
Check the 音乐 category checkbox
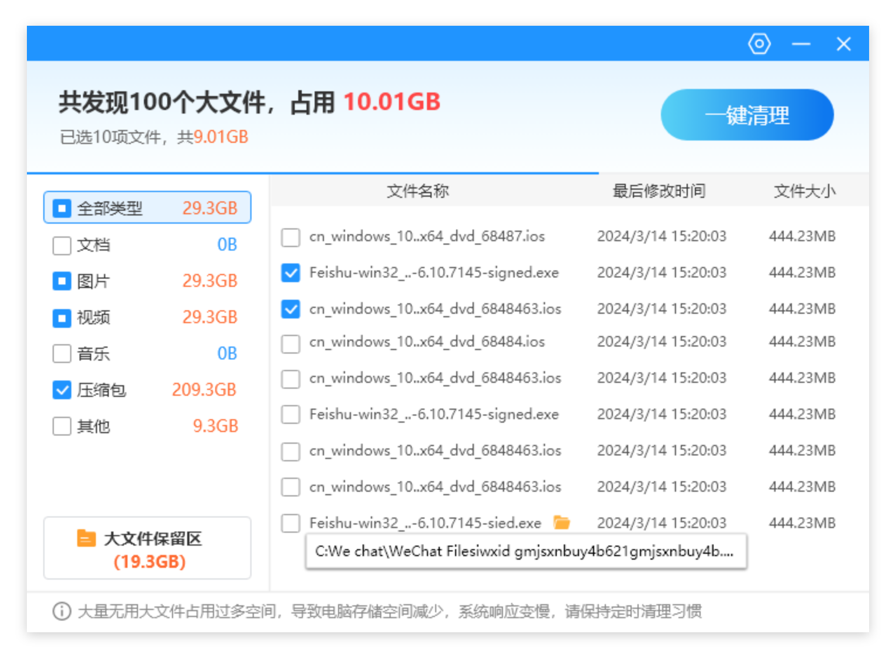pyautogui.click(x=61, y=354)
